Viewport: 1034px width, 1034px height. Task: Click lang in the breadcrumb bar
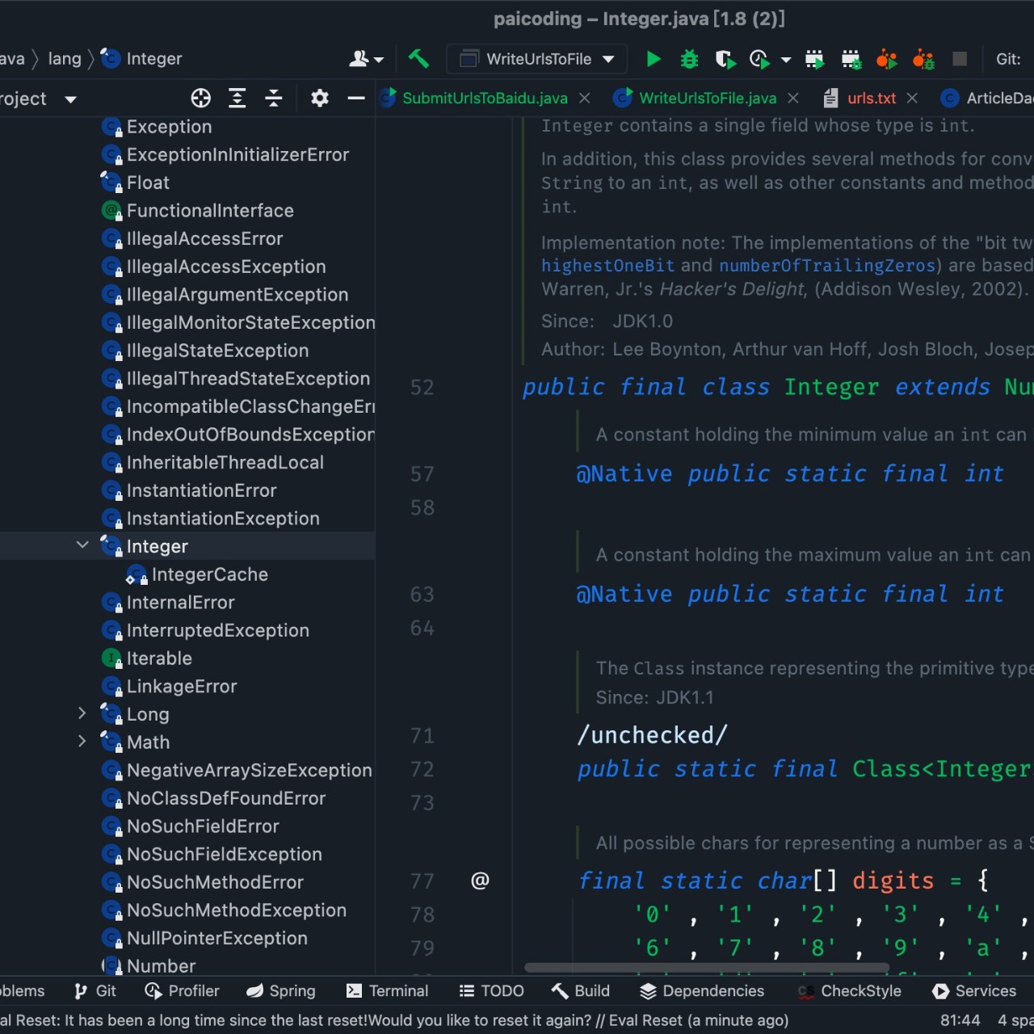click(65, 59)
